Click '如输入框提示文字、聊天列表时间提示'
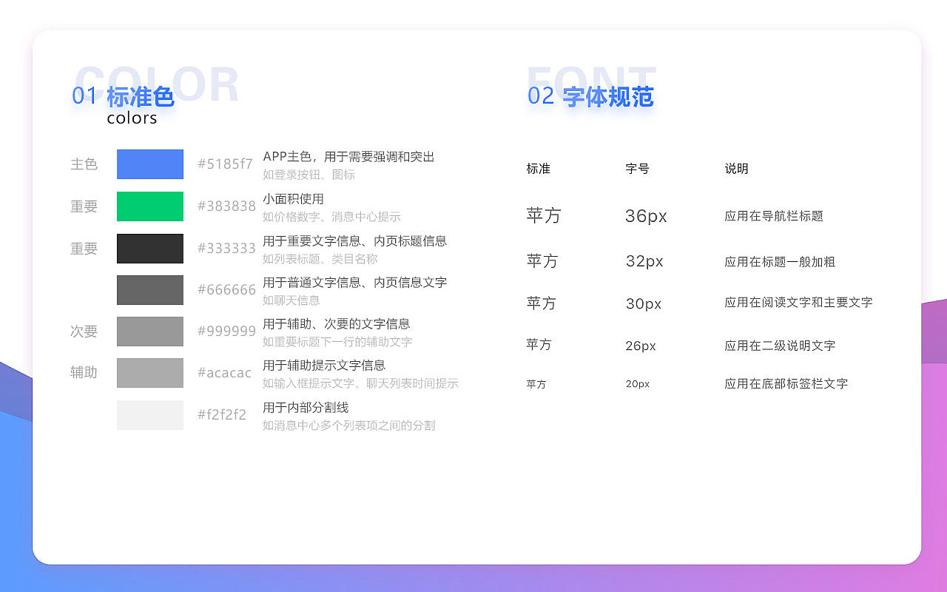 pos(360,383)
